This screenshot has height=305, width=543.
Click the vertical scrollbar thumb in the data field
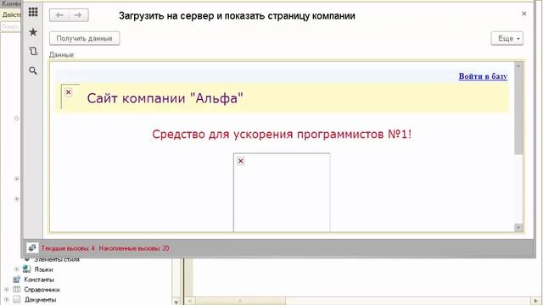518,112
